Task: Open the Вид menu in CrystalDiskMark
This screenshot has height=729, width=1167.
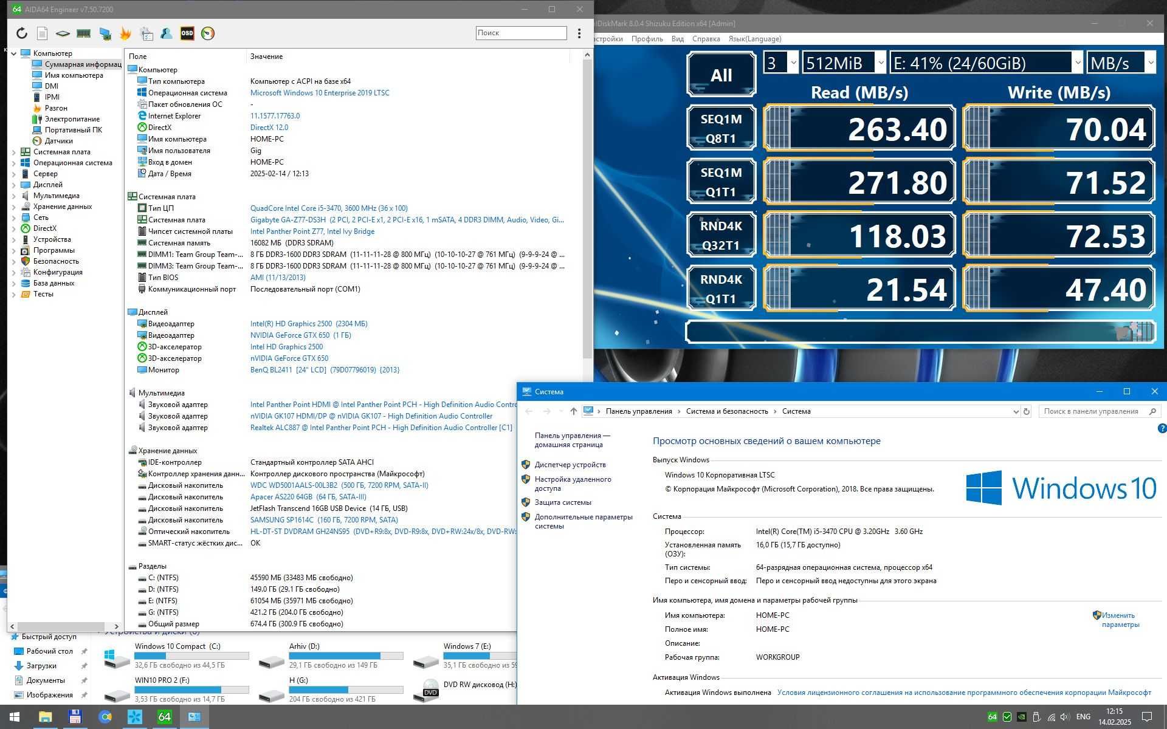Action: pyautogui.click(x=678, y=39)
